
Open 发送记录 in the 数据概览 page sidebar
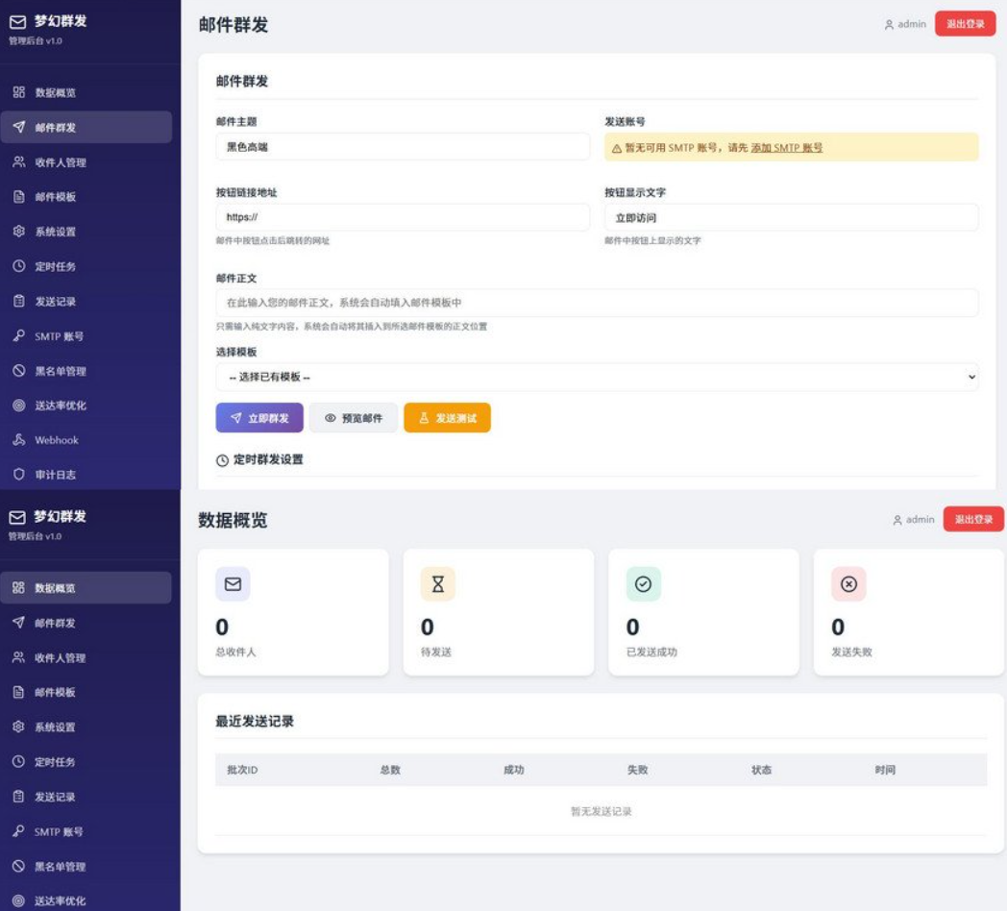coord(86,796)
